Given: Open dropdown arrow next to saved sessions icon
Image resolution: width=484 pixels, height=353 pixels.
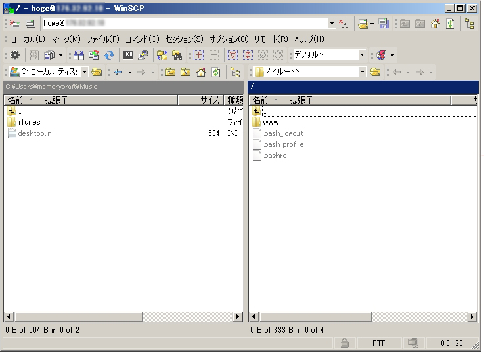Looking at the screenshot, I should pos(372,24).
